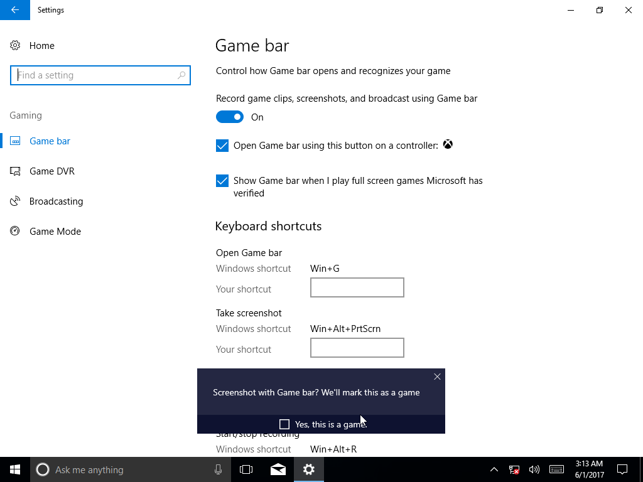
Task: Turn off Record game clips toggle
Action: tap(230, 117)
